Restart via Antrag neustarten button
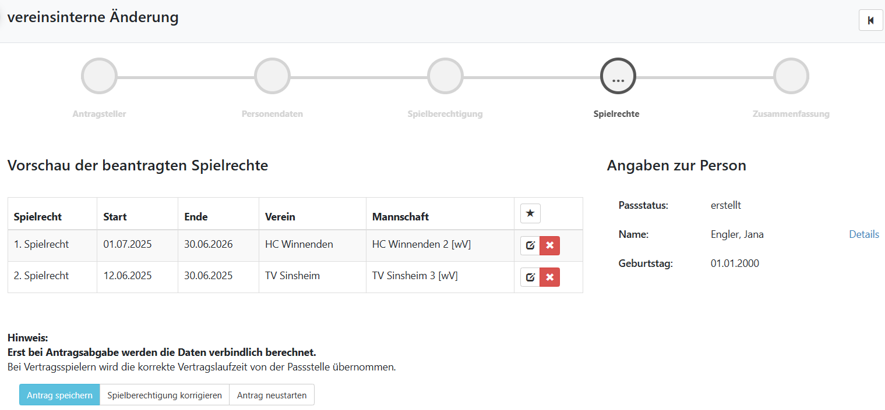Image resolution: width=885 pixels, height=410 pixels. pyautogui.click(x=272, y=395)
